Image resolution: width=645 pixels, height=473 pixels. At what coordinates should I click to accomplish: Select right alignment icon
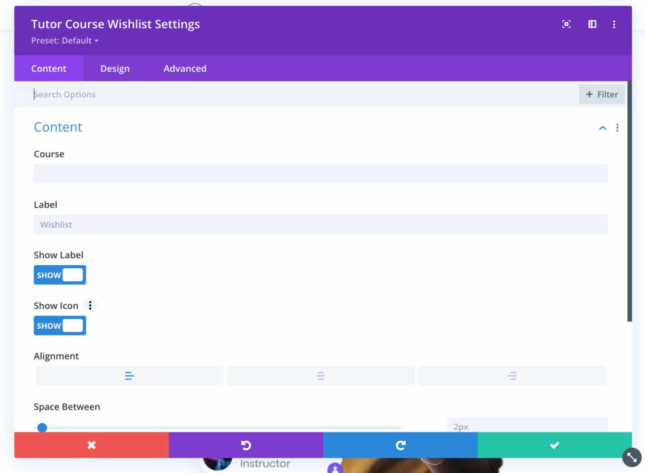click(511, 376)
